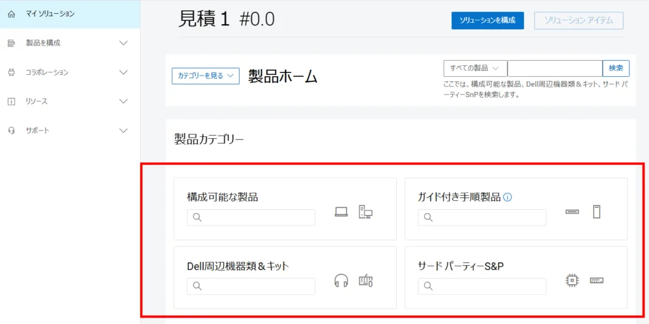Open the すべての製品 dropdown filter
649x324 pixels.
point(475,68)
